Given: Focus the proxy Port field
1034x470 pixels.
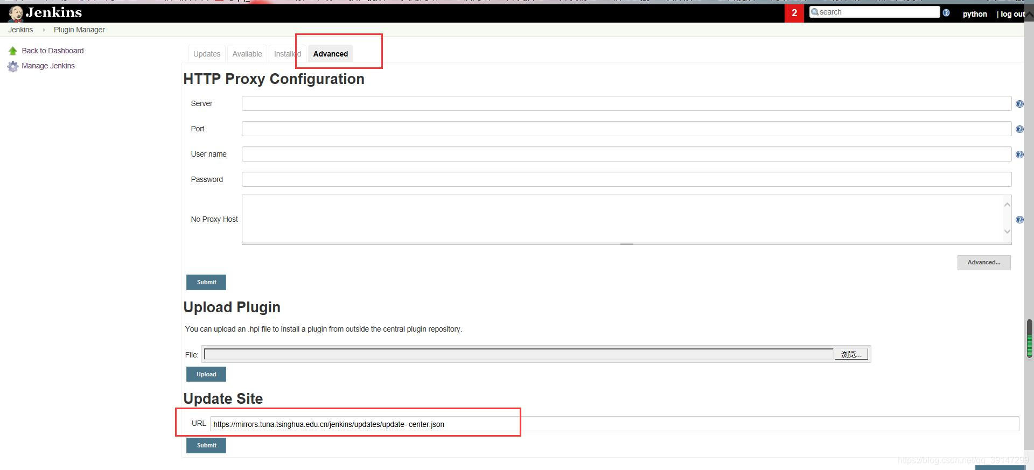Looking at the screenshot, I should (x=626, y=129).
